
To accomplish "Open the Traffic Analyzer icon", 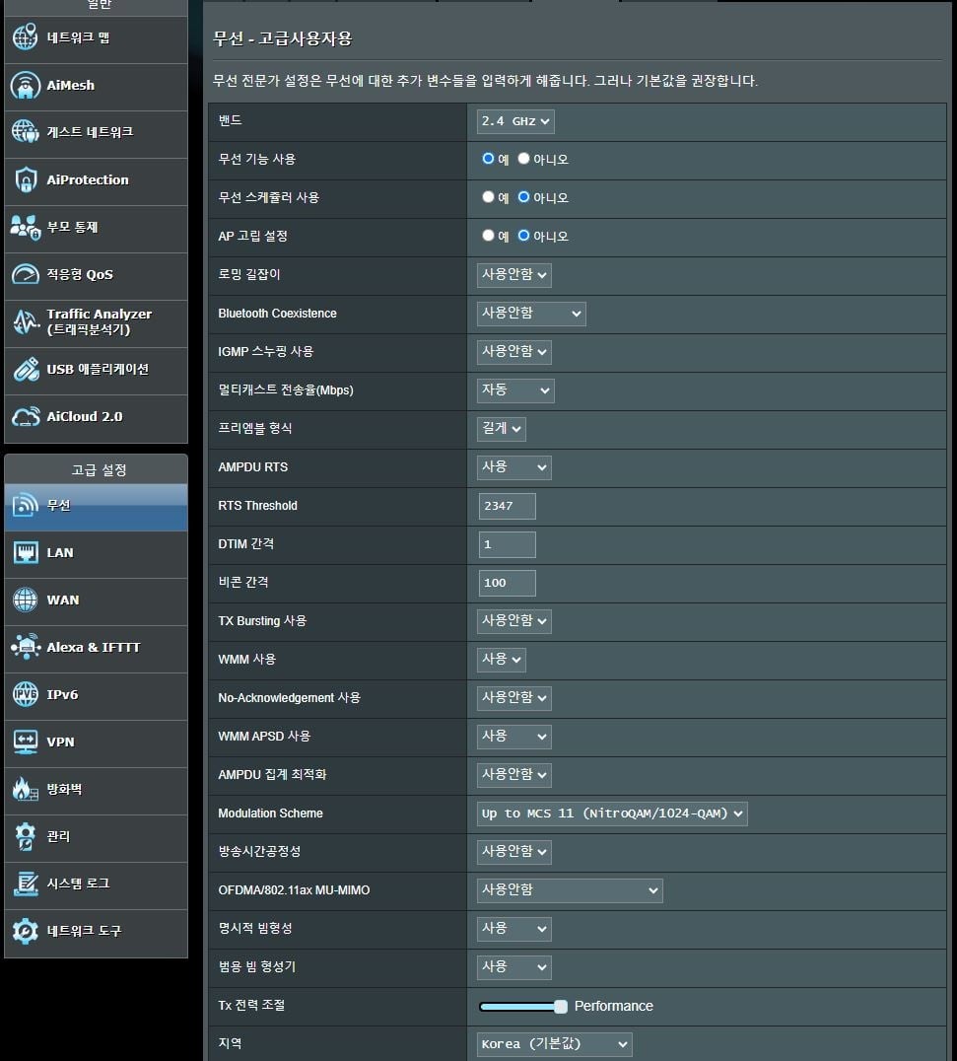I will tap(25, 321).
